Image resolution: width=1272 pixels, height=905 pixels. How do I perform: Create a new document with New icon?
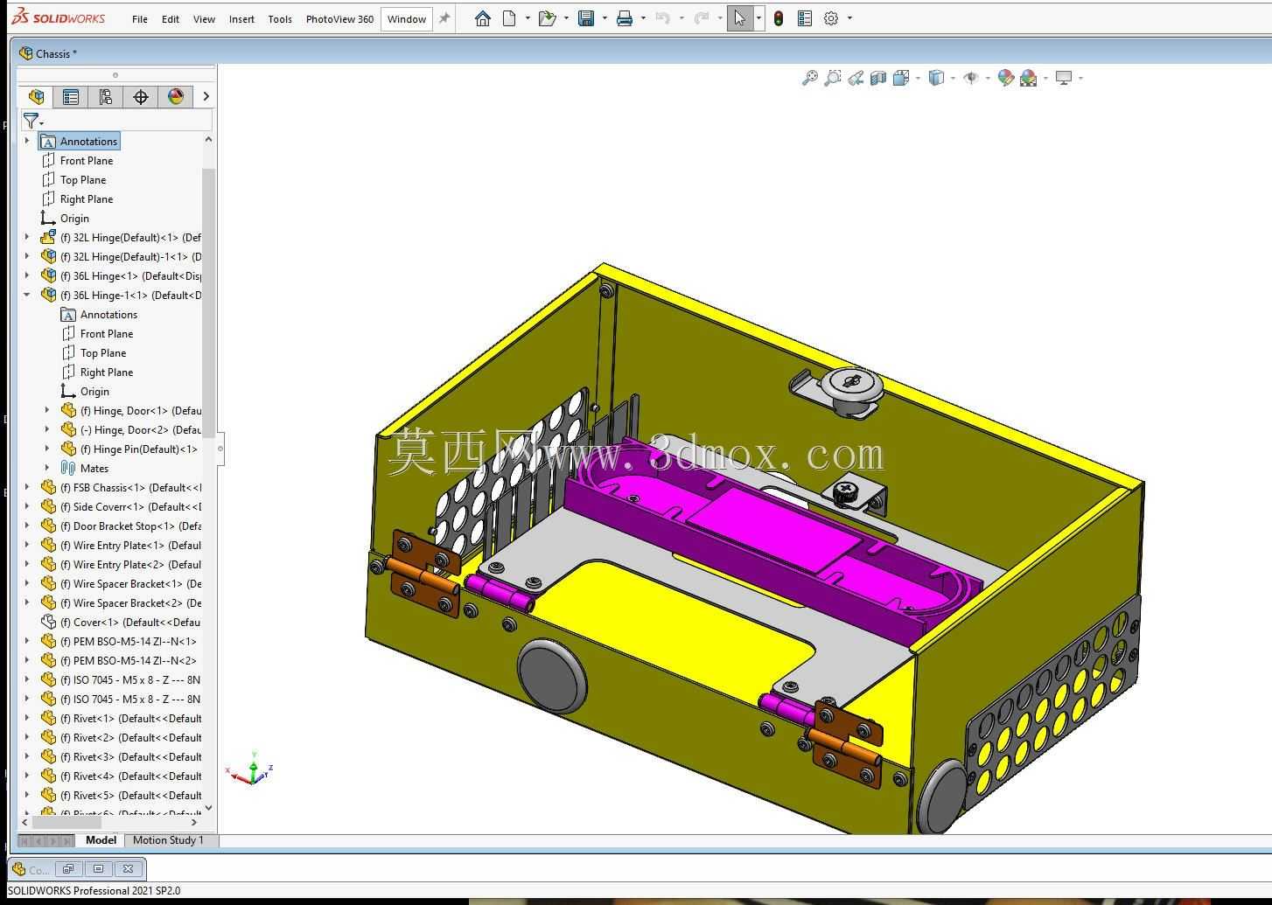click(509, 18)
